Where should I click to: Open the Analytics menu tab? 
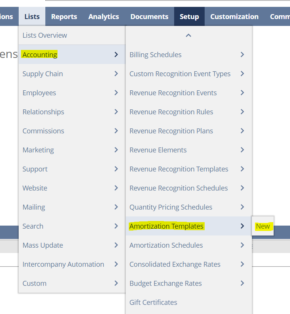coord(104,16)
